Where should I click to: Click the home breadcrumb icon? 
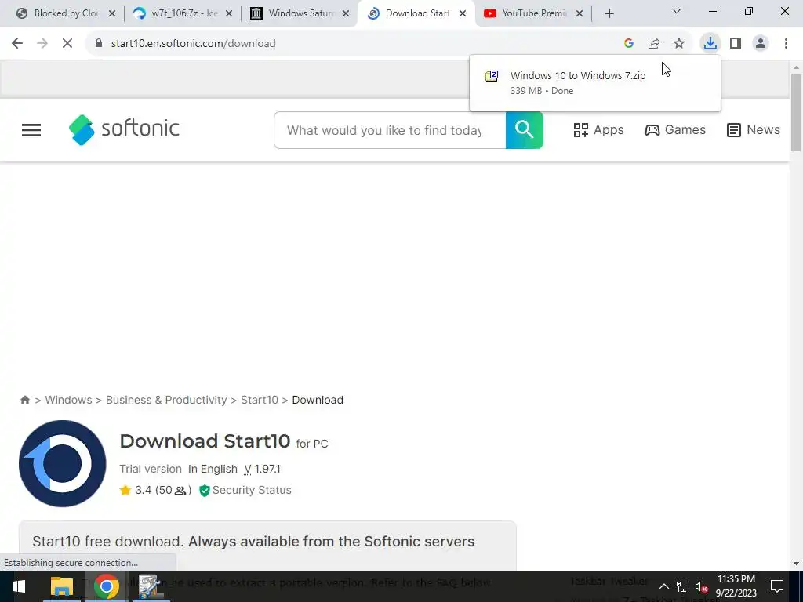click(x=24, y=400)
